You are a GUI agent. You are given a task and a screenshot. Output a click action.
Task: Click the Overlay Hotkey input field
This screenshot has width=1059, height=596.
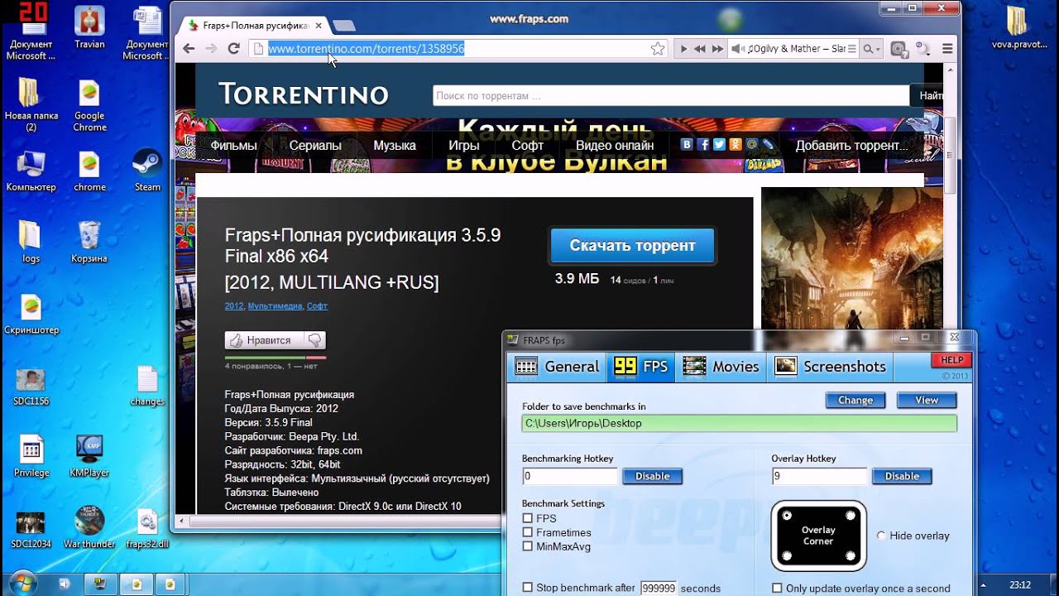coord(819,477)
